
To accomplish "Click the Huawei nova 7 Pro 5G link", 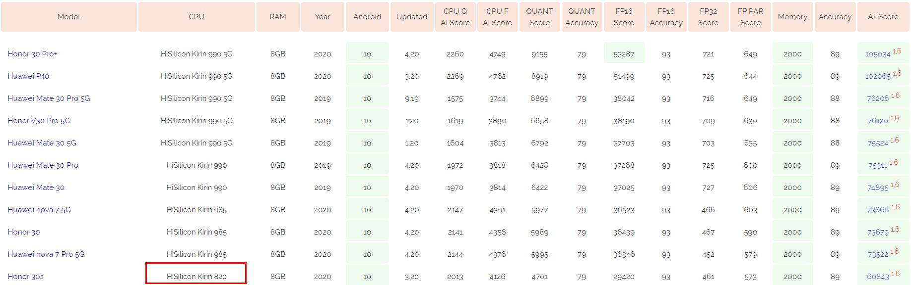I will tap(46, 254).
